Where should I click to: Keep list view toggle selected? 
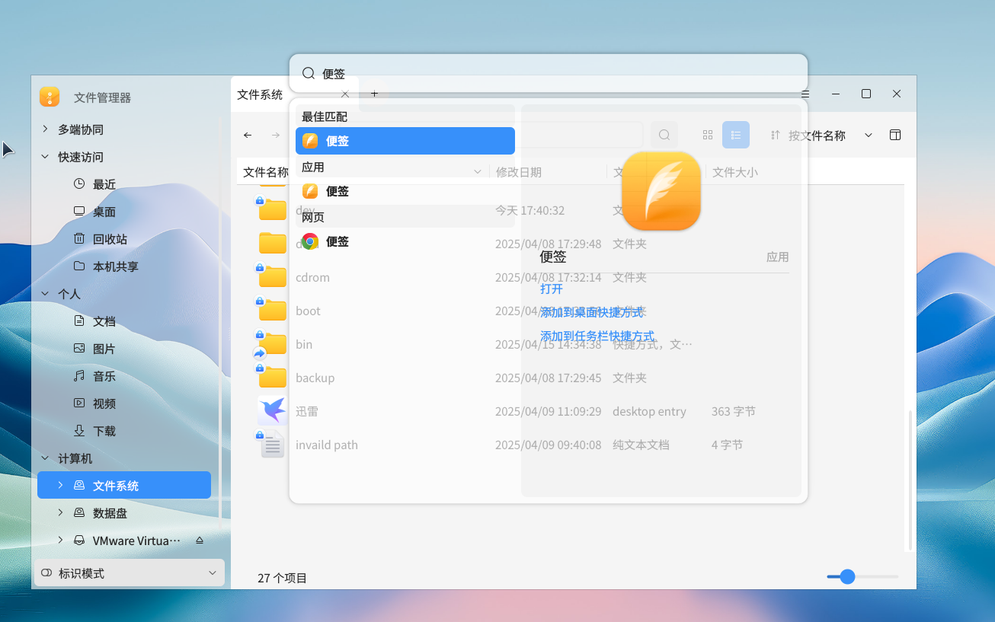pos(735,135)
